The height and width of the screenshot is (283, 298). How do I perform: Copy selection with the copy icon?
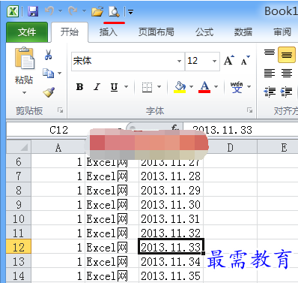click(x=48, y=73)
